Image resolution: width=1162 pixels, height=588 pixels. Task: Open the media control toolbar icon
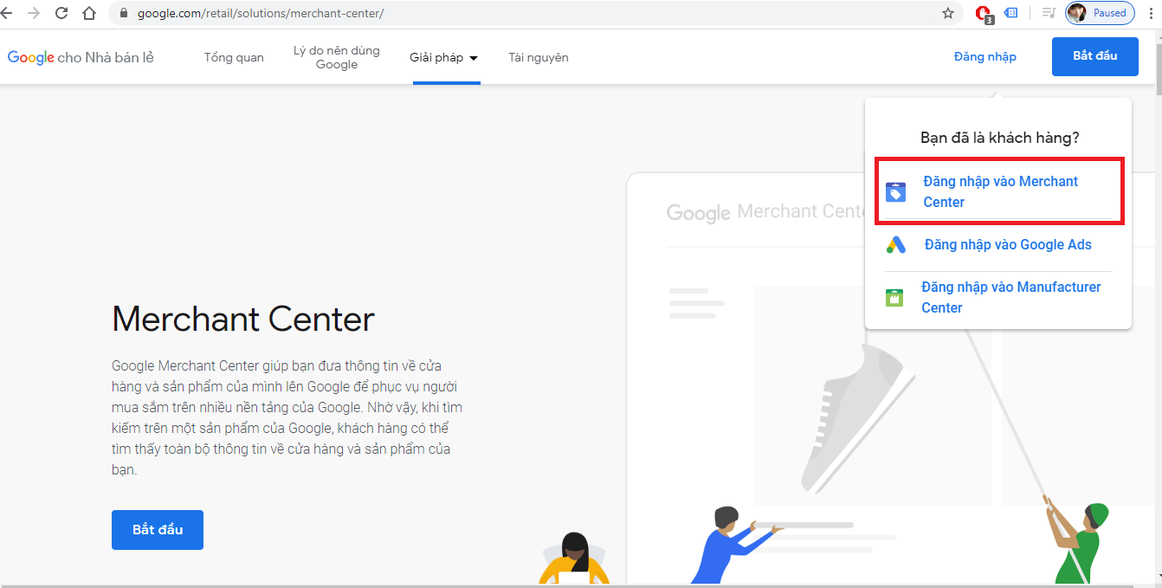(x=1049, y=13)
